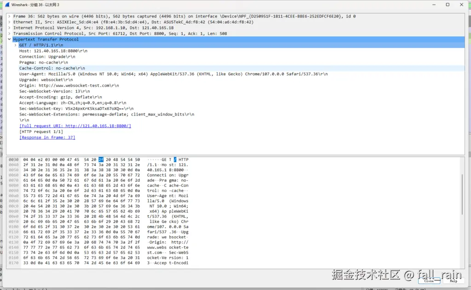Select the Sec-WebSocket-Version: 13 line
Image resolution: width=471 pixels, height=290 pixels.
[54, 91]
